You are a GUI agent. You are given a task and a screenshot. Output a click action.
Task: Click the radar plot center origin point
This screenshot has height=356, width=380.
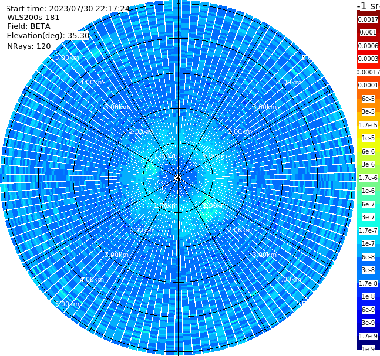click(178, 178)
